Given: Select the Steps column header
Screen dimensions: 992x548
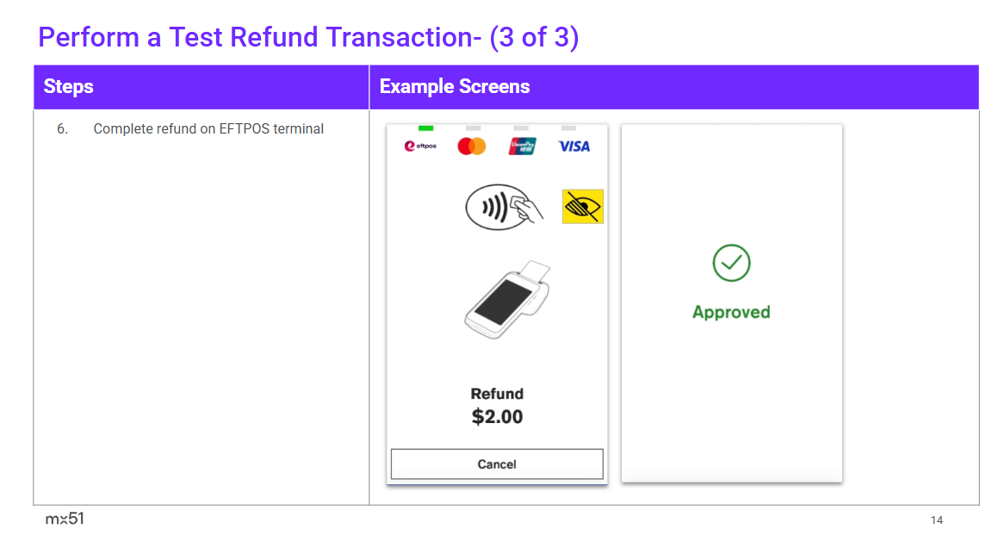Looking at the screenshot, I should point(69,87).
